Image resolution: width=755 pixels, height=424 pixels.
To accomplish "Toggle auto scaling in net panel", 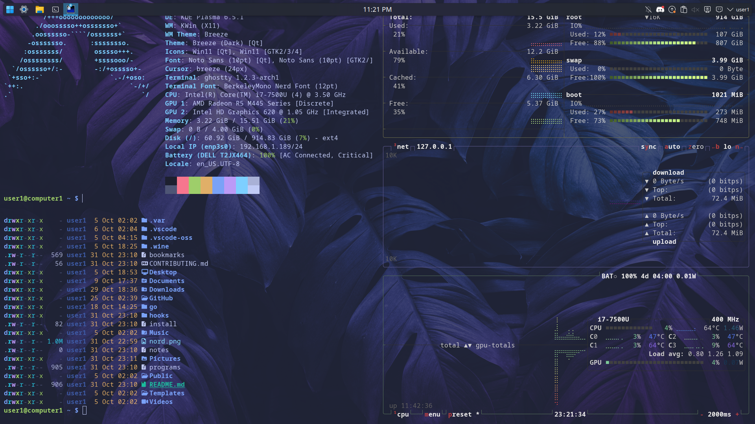I will pyautogui.click(x=672, y=147).
